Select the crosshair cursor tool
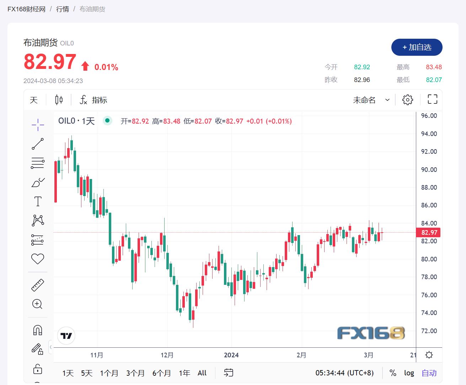The width and height of the screenshot is (466, 385). pos(38,124)
